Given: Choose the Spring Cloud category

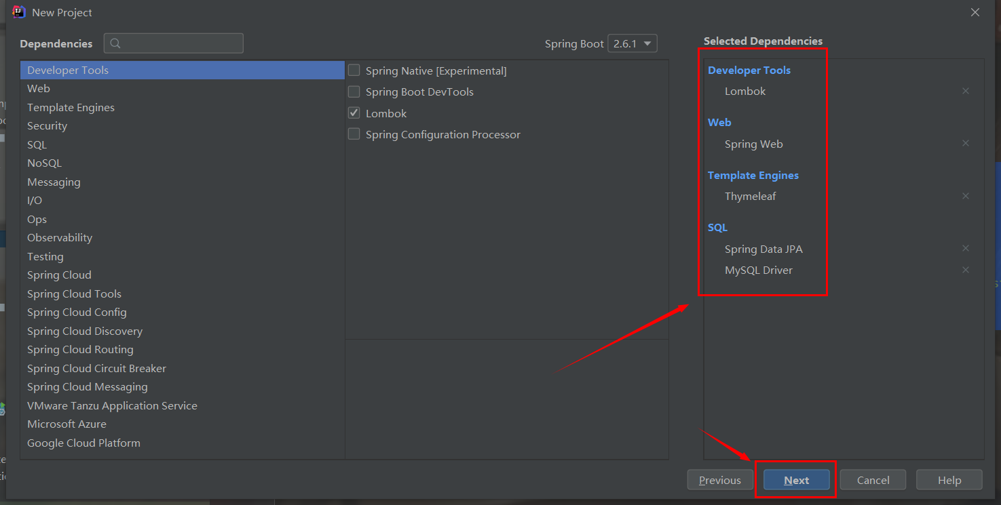Looking at the screenshot, I should (x=183, y=275).
